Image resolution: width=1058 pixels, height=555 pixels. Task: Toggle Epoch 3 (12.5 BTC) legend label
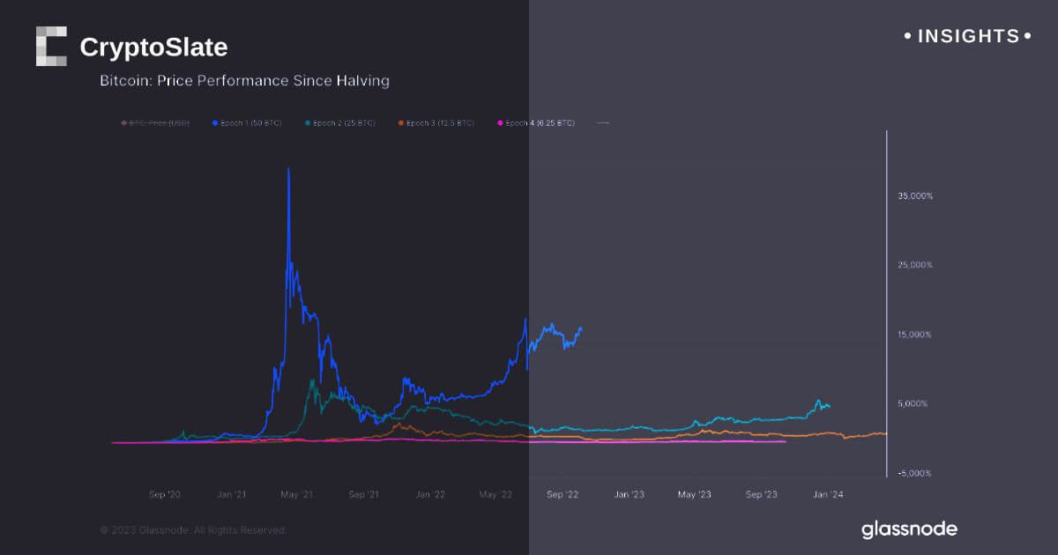pyautogui.click(x=440, y=123)
